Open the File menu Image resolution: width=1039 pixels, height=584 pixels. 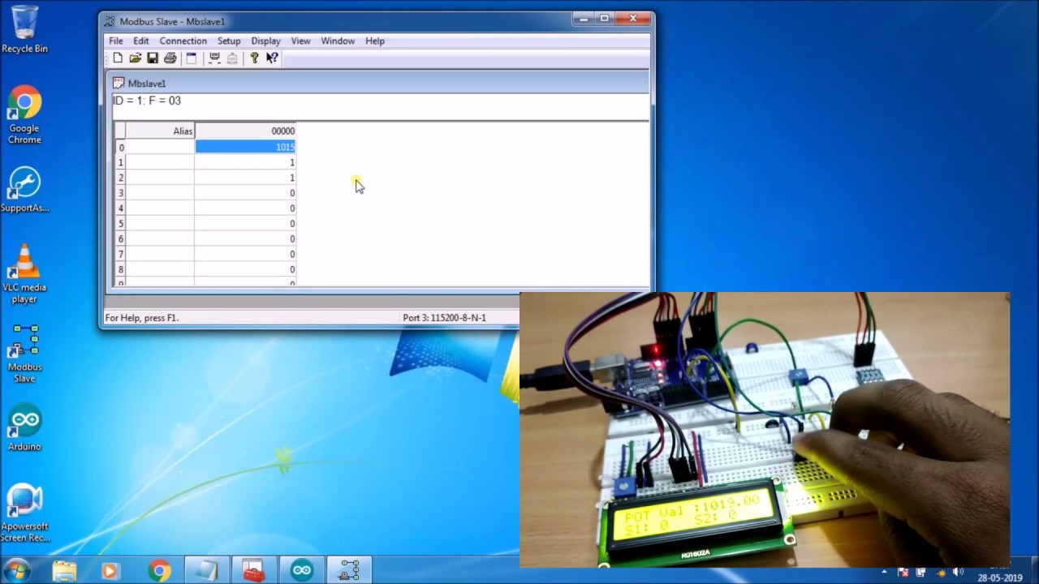(116, 41)
